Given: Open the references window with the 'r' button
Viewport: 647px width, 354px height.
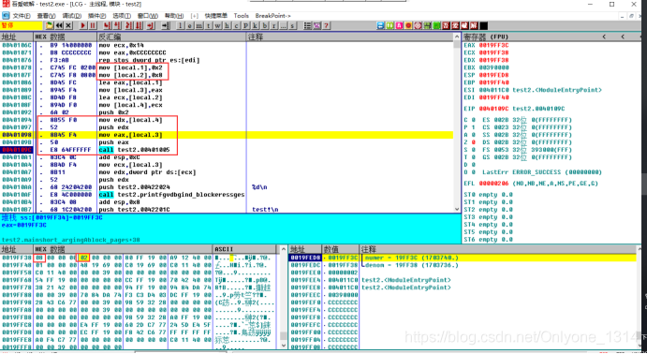Looking at the screenshot, I should [274, 25].
